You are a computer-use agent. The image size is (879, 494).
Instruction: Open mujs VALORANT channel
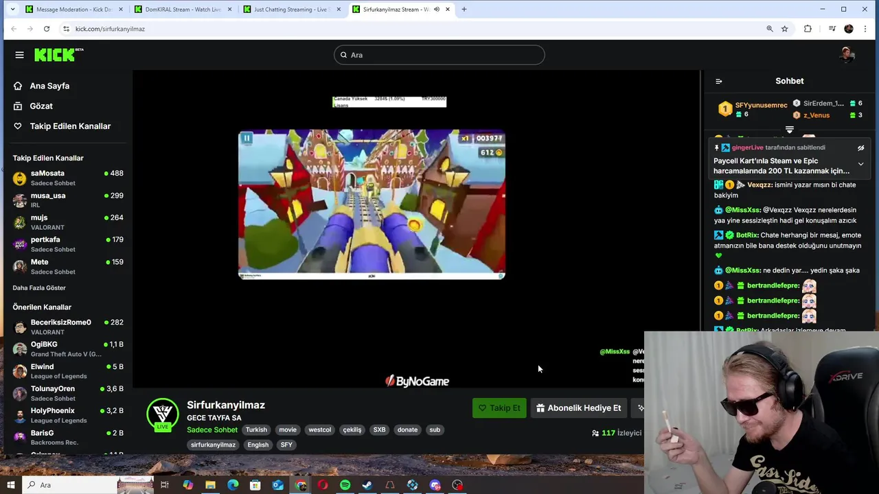[67, 222]
